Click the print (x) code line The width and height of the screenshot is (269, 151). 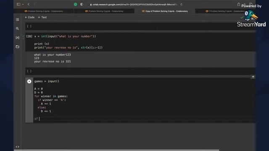(42, 44)
